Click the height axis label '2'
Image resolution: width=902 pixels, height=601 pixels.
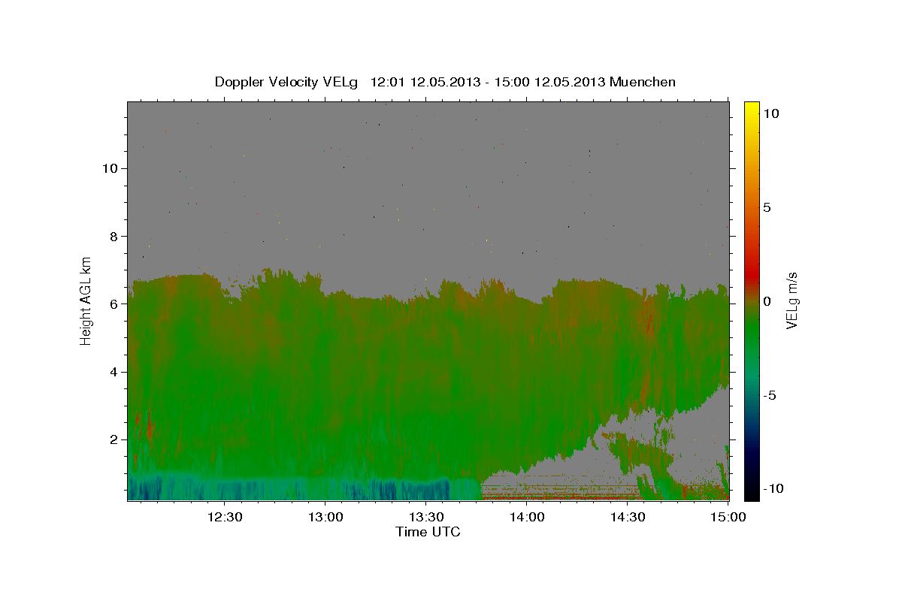(x=112, y=439)
